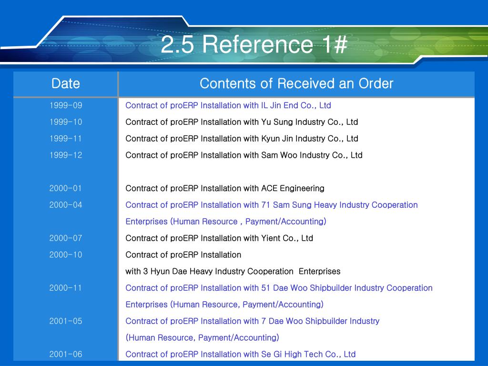Select the Yient Co., Ltd contract line
Screen dimensions: 488x366
[219, 238]
